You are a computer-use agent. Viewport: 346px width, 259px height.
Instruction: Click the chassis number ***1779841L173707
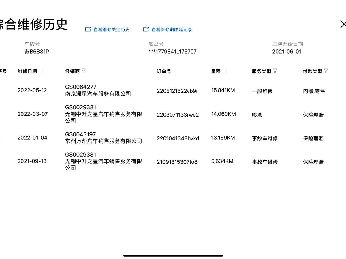172,52
